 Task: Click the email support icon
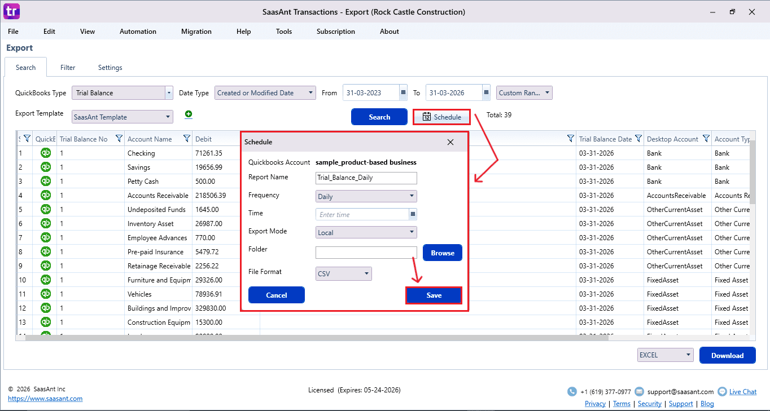click(639, 391)
